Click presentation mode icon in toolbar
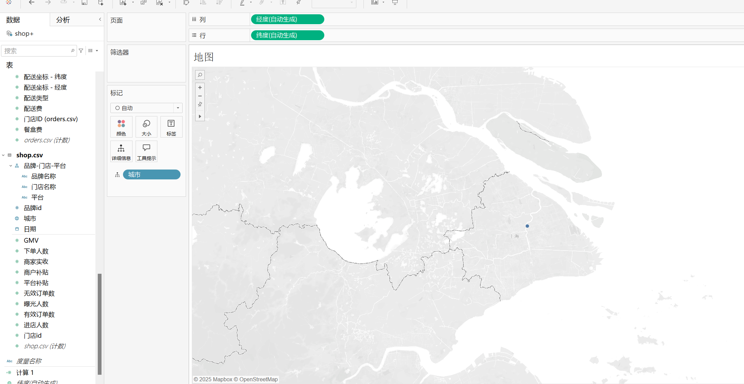744x384 pixels. [x=395, y=2]
